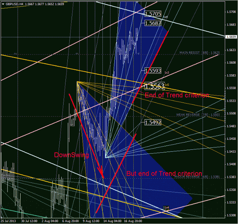238x224 pixels.
Task: Click the 1.5408 value on price scale
Action: tap(231, 164)
